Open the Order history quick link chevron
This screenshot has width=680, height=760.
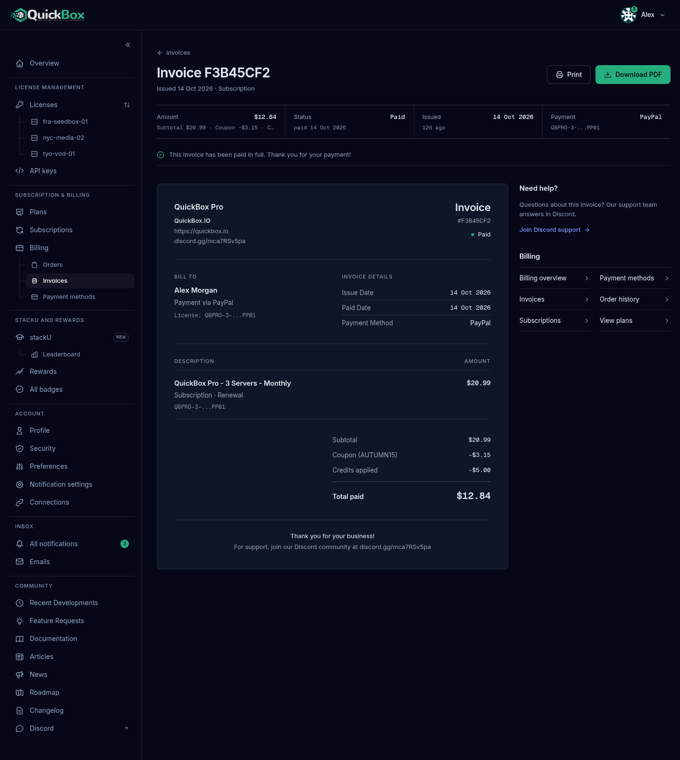(667, 300)
